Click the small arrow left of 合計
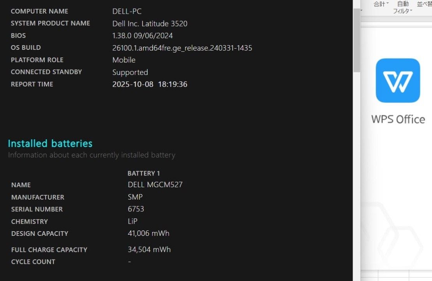Viewport: 432px width, 281px height. (x=362, y=11)
